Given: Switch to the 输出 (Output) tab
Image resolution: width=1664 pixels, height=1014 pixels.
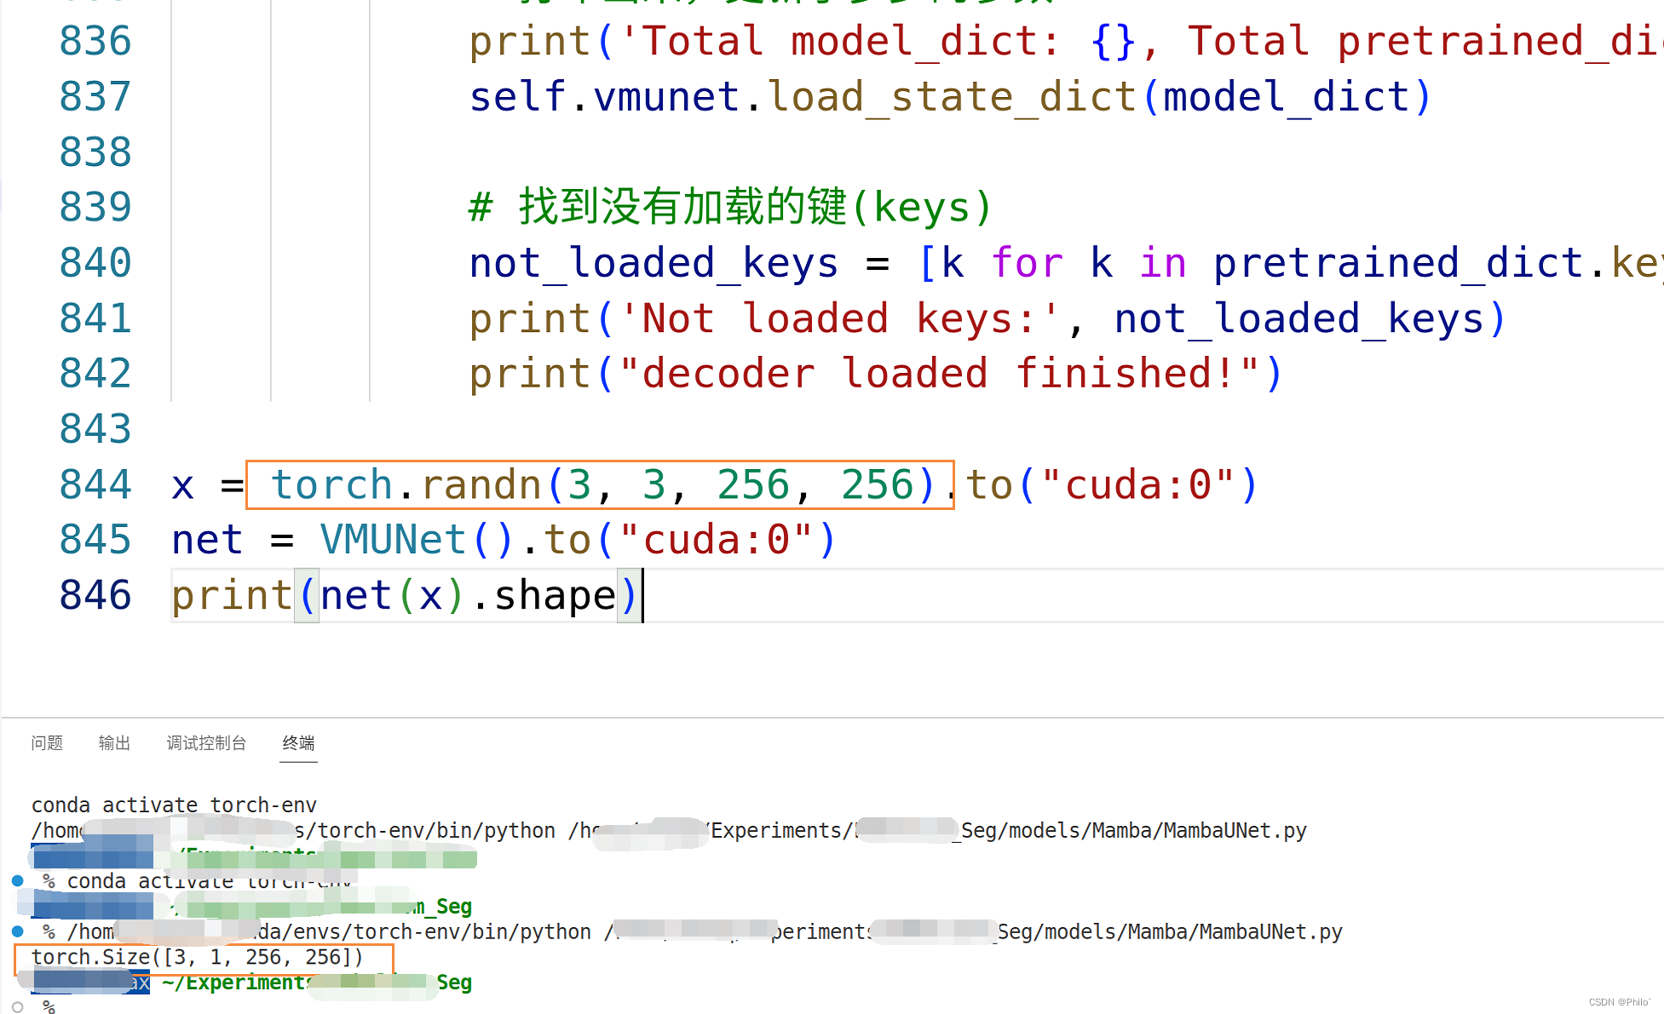Looking at the screenshot, I should 114,743.
